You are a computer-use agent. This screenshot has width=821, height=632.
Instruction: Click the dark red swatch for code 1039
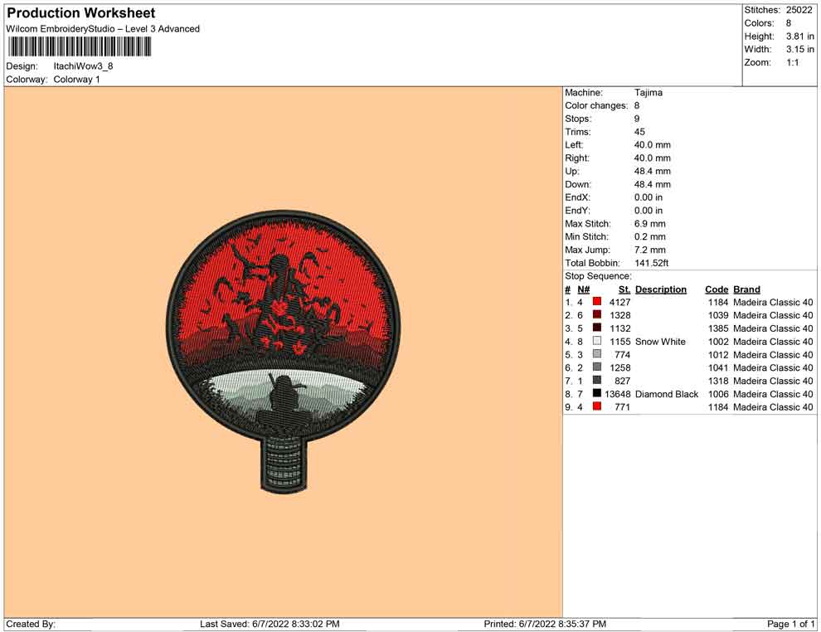click(597, 314)
